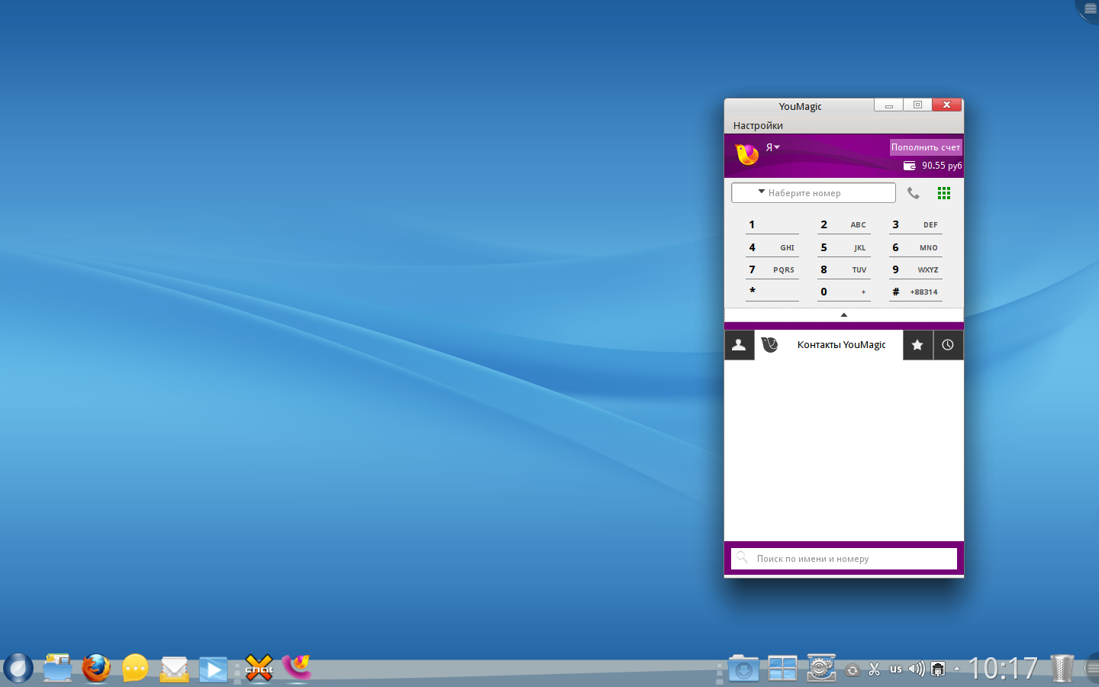The height and width of the screenshot is (687, 1099).
Task: Tap the hash +88314 key
Action: pyautogui.click(x=916, y=292)
